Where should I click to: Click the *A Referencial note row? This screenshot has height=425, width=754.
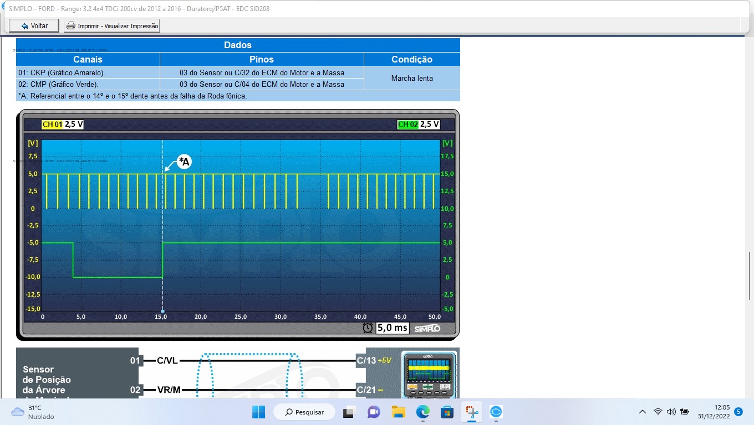click(x=238, y=96)
